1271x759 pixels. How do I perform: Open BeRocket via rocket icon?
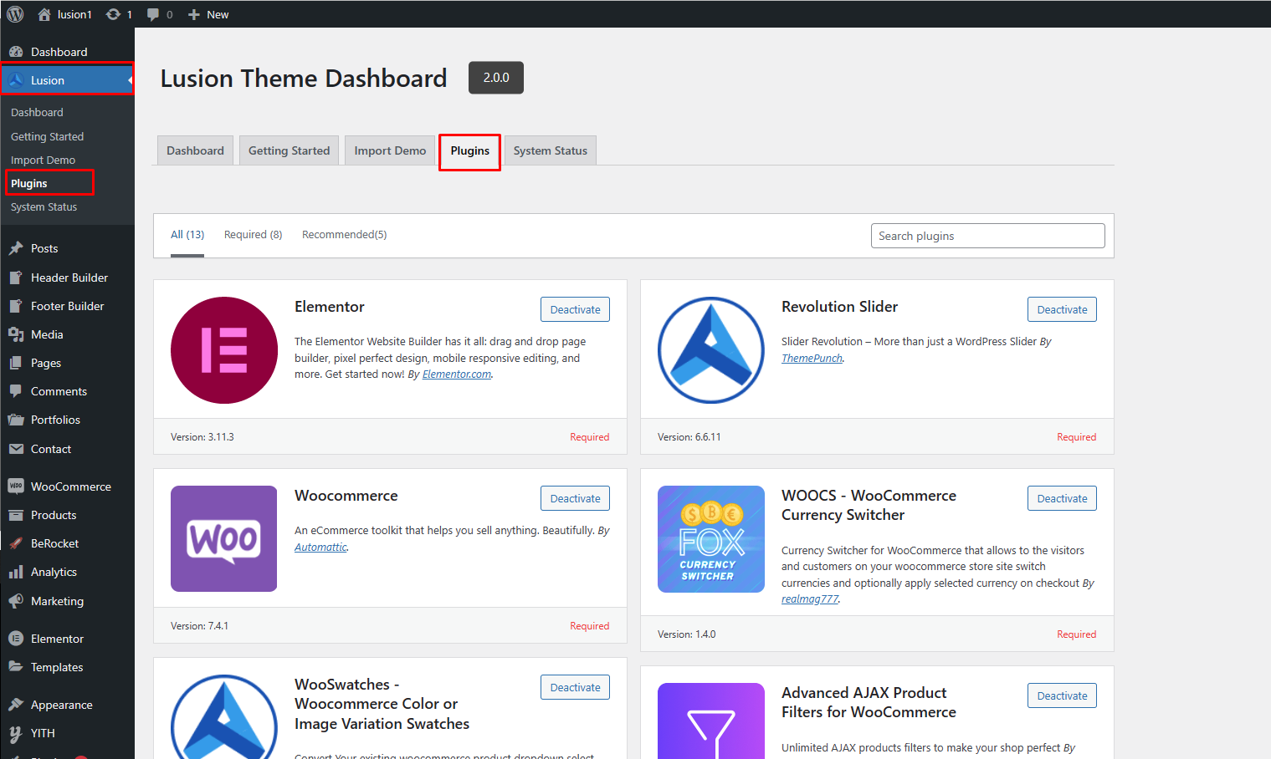coord(16,543)
